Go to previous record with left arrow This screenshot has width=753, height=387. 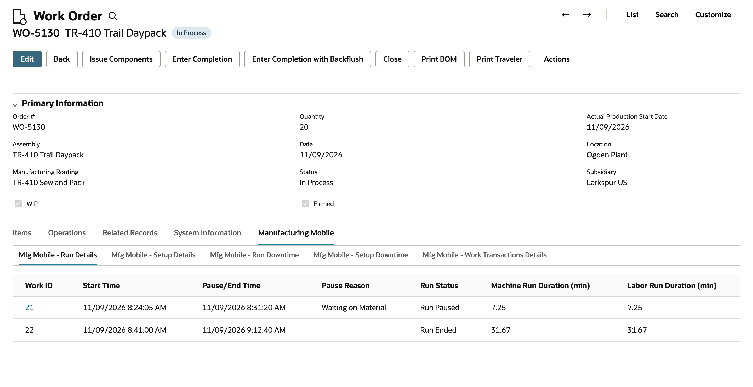pyautogui.click(x=565, y=15)
